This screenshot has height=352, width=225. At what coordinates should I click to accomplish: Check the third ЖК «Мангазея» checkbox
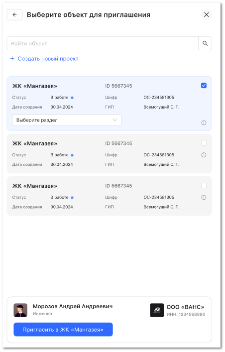tap(204, 185)
